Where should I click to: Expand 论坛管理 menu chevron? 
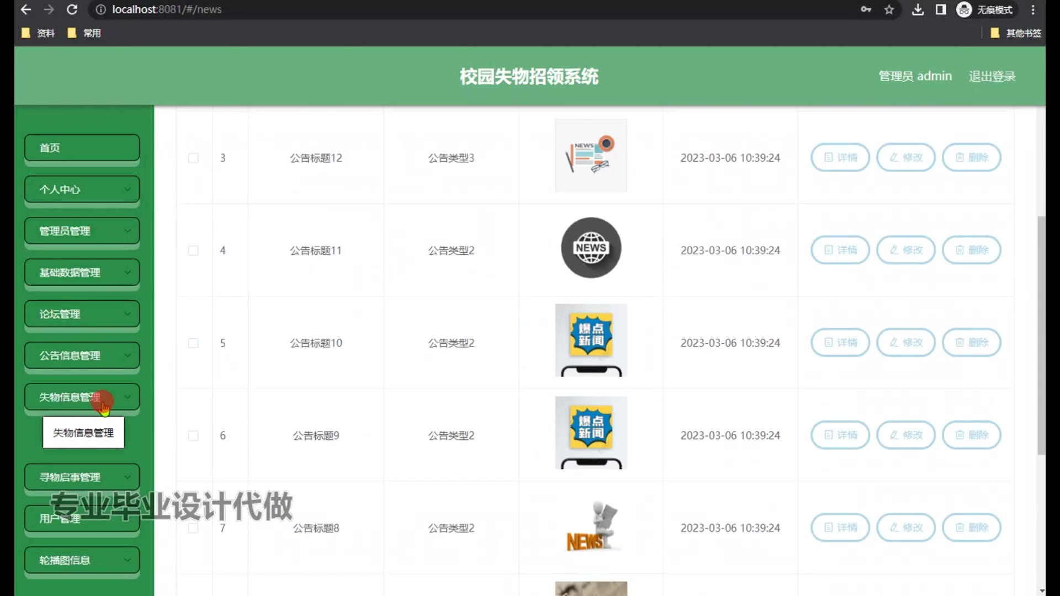128,314
